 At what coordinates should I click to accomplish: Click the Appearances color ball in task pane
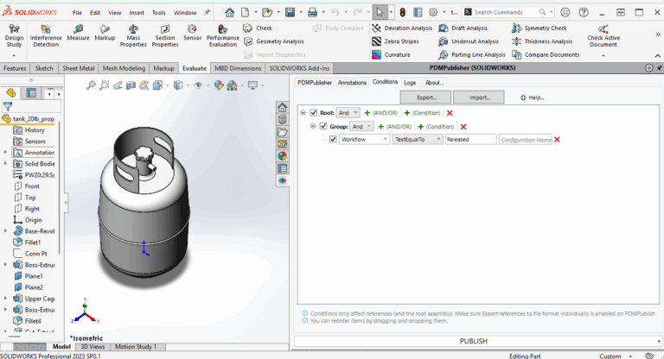282,155
